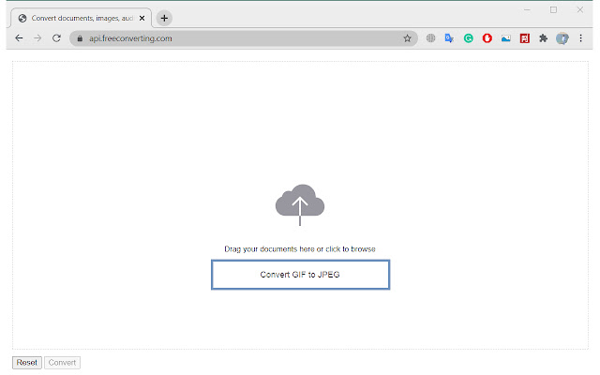Go back using the browser back arrow
Viewport: 600px width, 375px height.
point(19,38)
